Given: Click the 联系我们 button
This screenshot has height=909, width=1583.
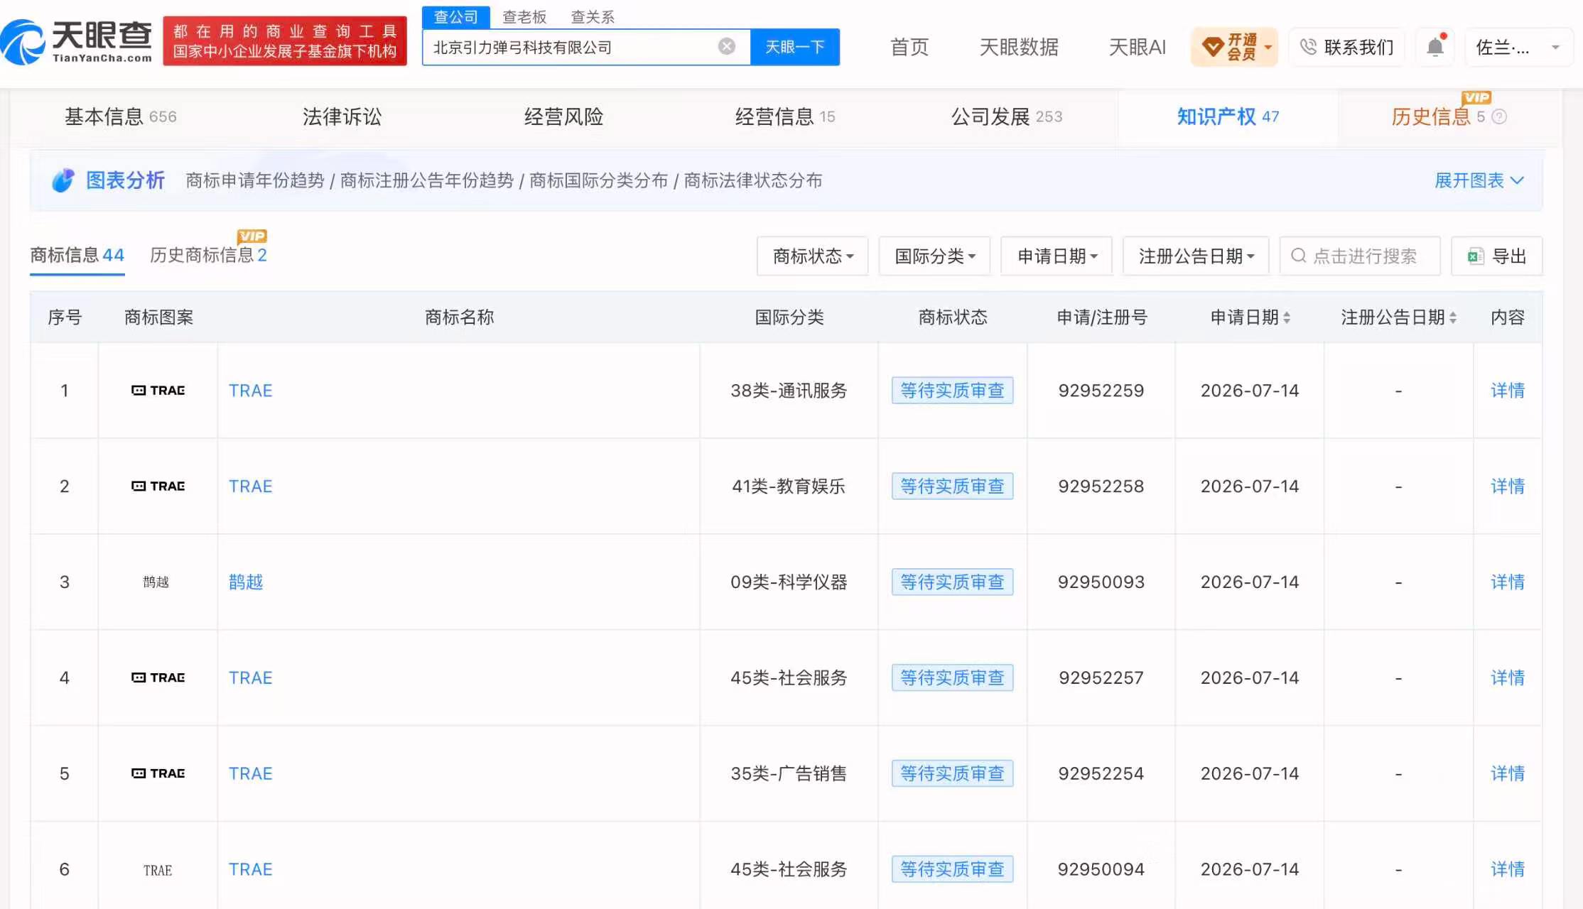Looking at the screenshot, I should [x=1347, y=47].
